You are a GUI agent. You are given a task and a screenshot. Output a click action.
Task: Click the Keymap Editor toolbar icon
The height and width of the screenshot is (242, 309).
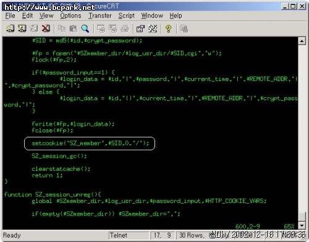point(153,28)
